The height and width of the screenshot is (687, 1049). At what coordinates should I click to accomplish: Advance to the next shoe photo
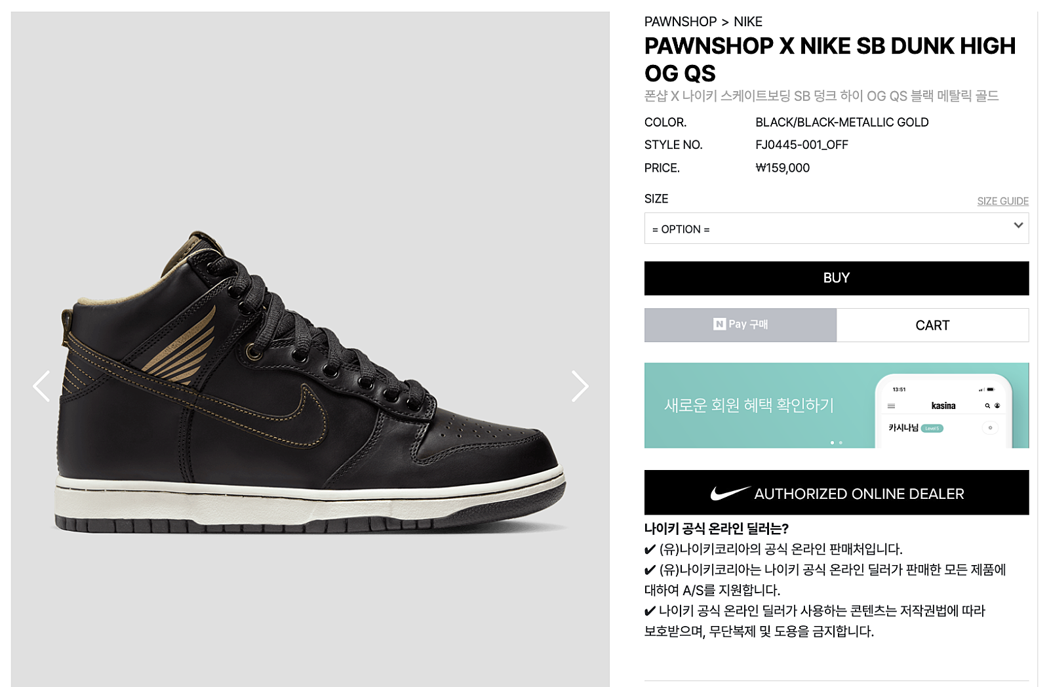tap(580, 386)
